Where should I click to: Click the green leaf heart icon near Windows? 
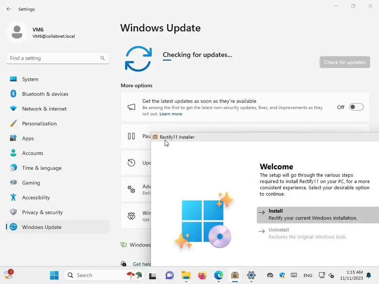pos(124,245)
